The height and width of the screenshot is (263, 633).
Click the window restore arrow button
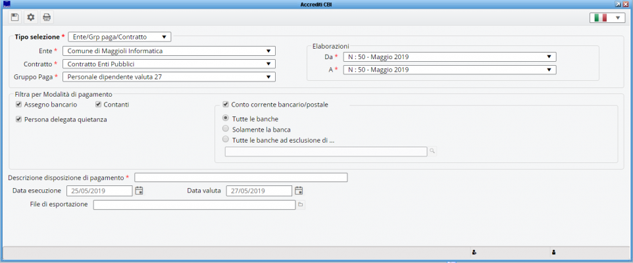click(x=618, y=4)
